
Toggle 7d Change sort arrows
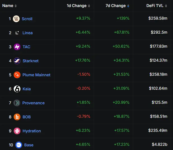click(128, 6)
